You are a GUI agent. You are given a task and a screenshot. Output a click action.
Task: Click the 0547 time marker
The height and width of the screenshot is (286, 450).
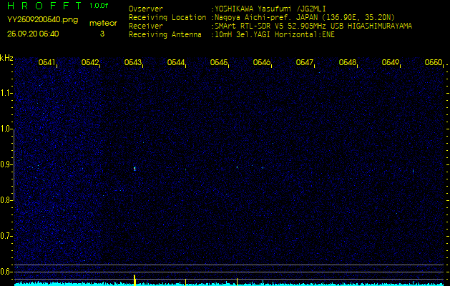[305, 62]
